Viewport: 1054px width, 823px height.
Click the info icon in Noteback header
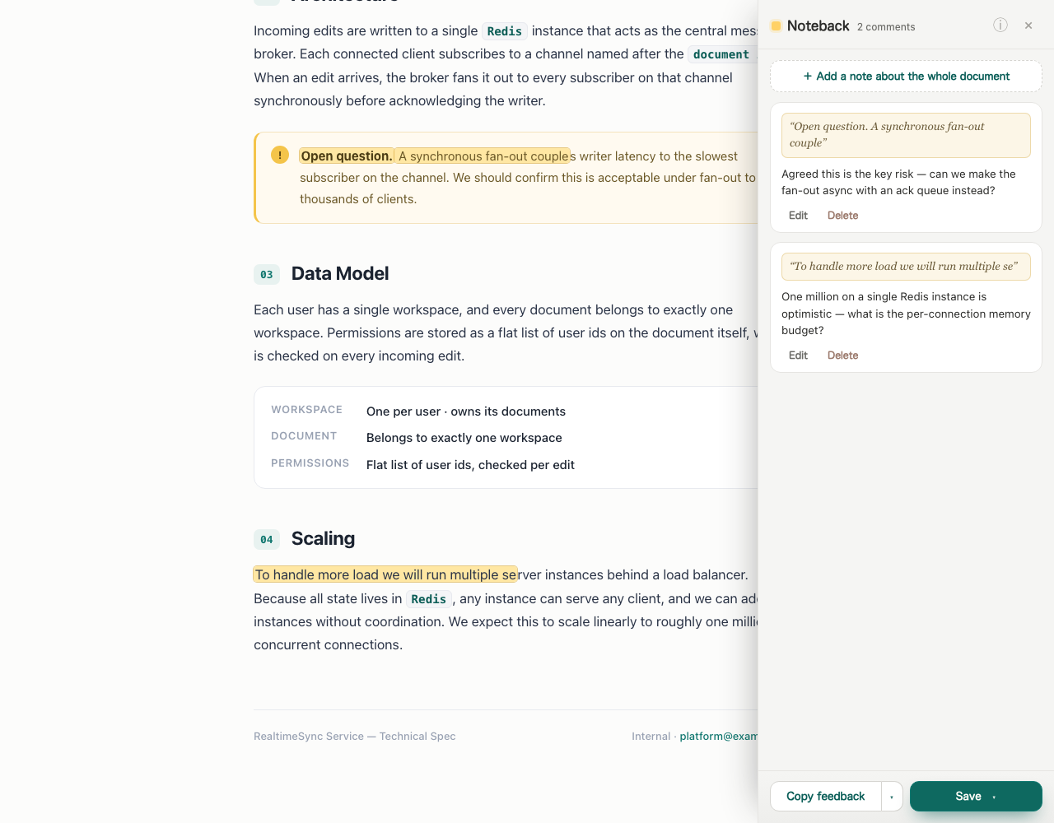[1000, 26]
